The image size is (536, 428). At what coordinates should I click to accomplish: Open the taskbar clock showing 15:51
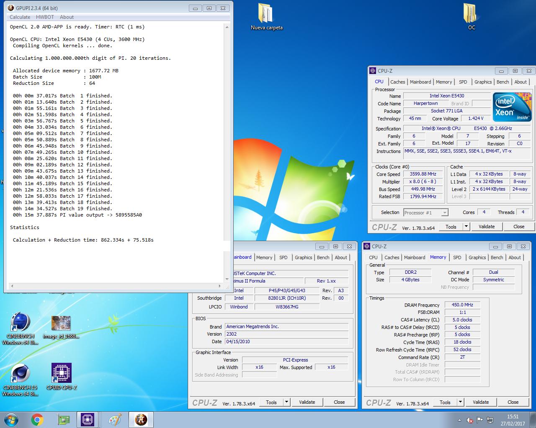click(x=513, y=420)
